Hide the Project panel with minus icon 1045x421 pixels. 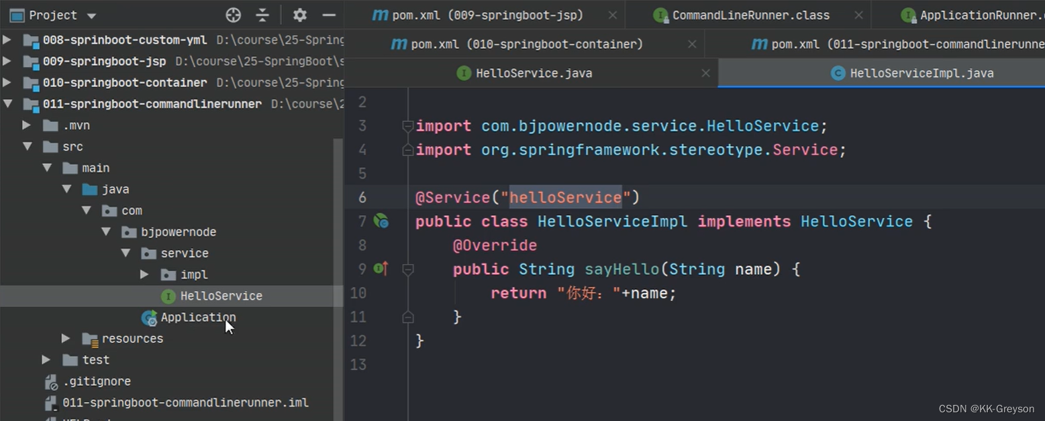point(329,15)
